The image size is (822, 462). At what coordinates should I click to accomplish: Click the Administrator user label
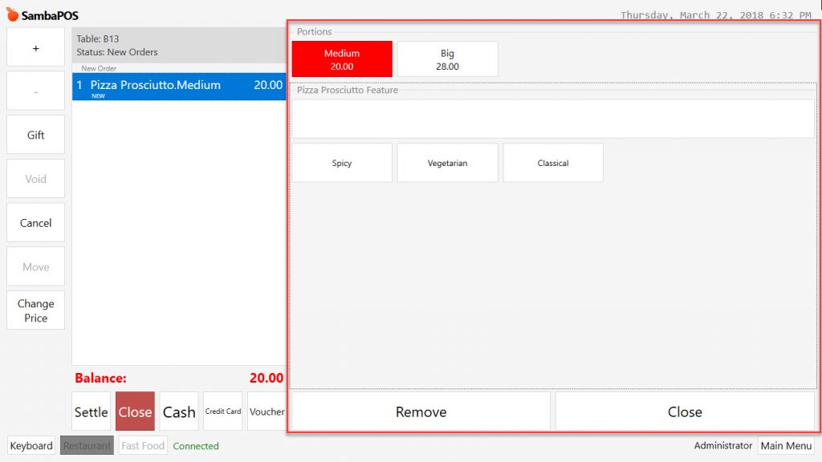(723, 445)
